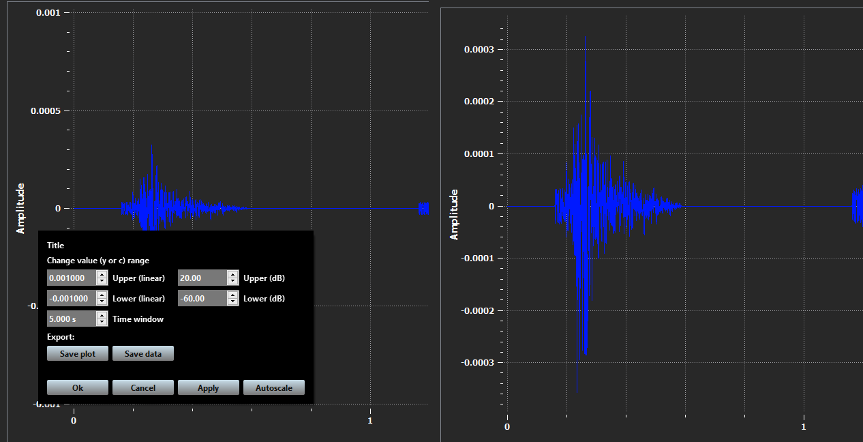The height and width of the screenshot is (442, 863).
Task: Increase Upper (dB) with up arrow
Action: point(233,274)
